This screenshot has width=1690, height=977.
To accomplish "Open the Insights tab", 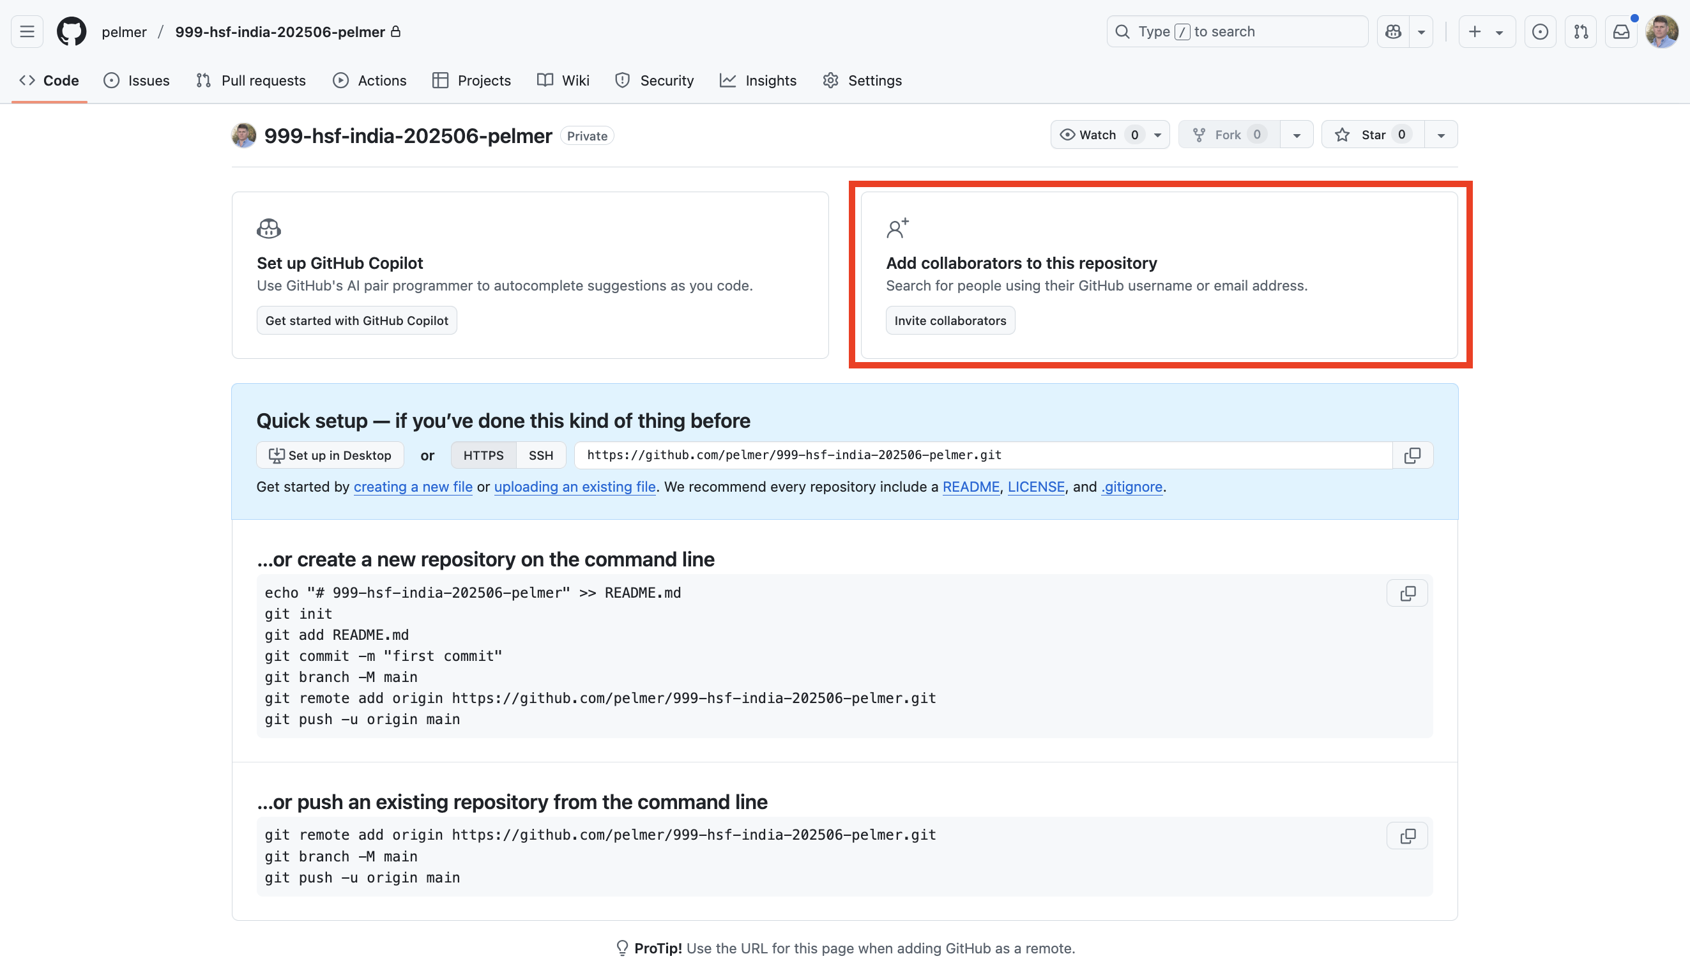I will (x=757, y=80).
